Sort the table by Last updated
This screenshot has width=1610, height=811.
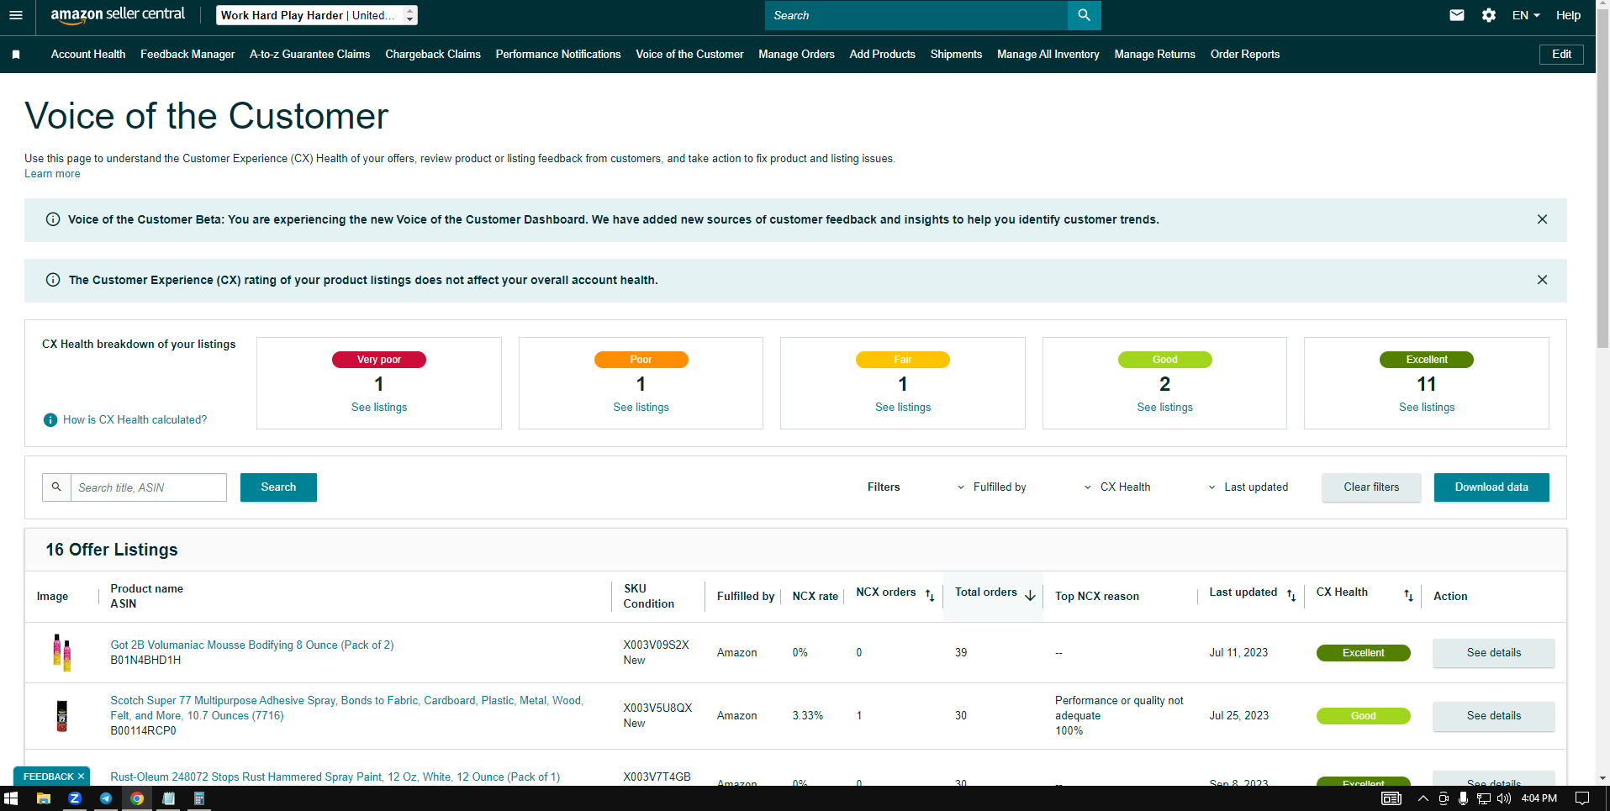1291,595
